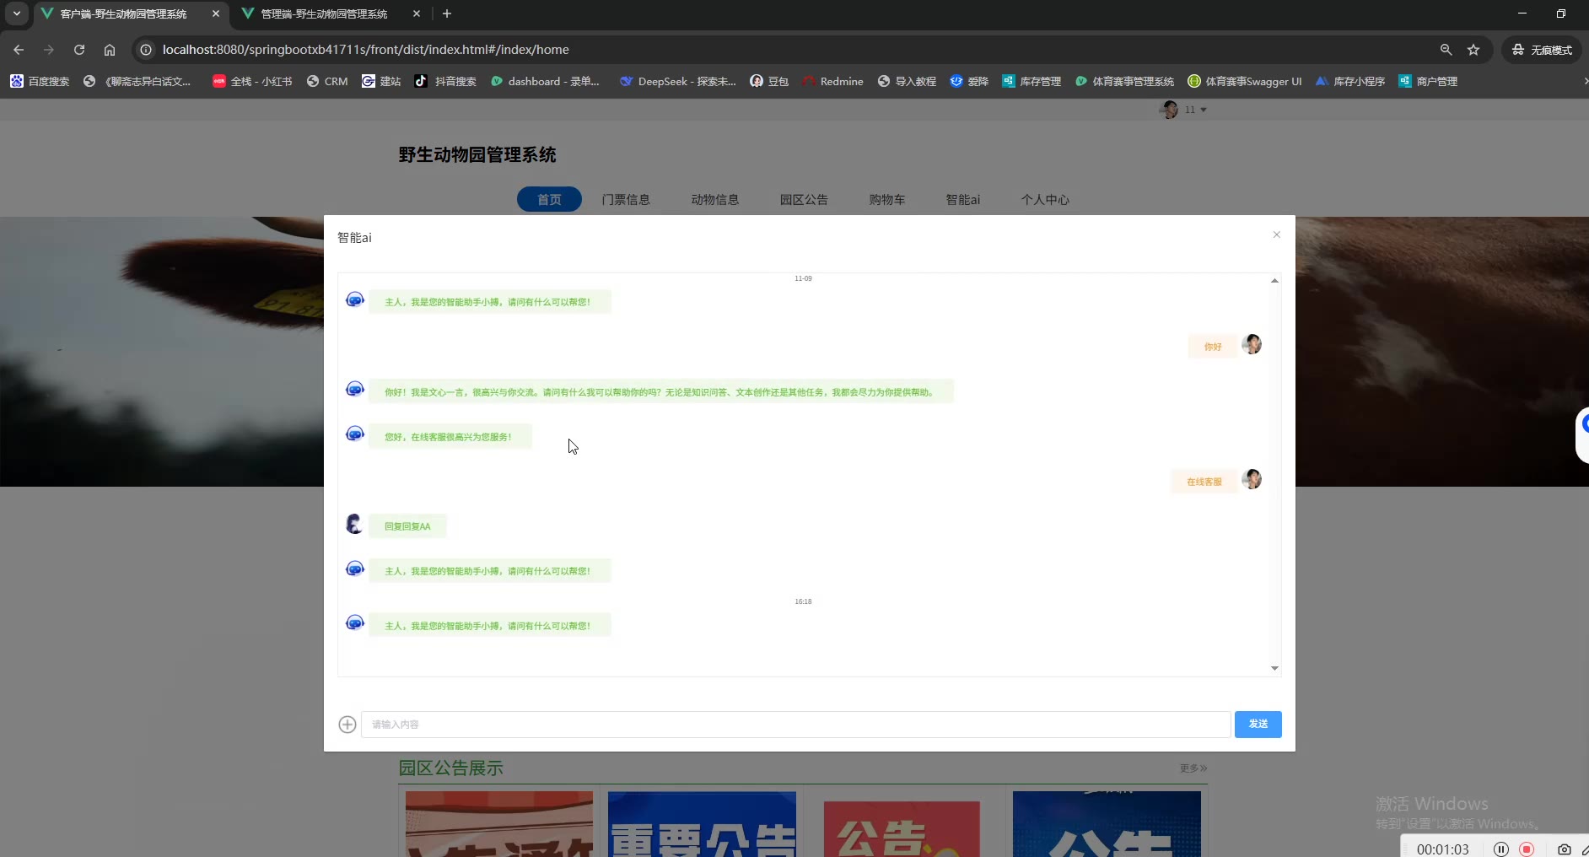This screenshot has height=857, width=1589.
Task: Open the 首页 navigation tab
Action: coord(549,199)
